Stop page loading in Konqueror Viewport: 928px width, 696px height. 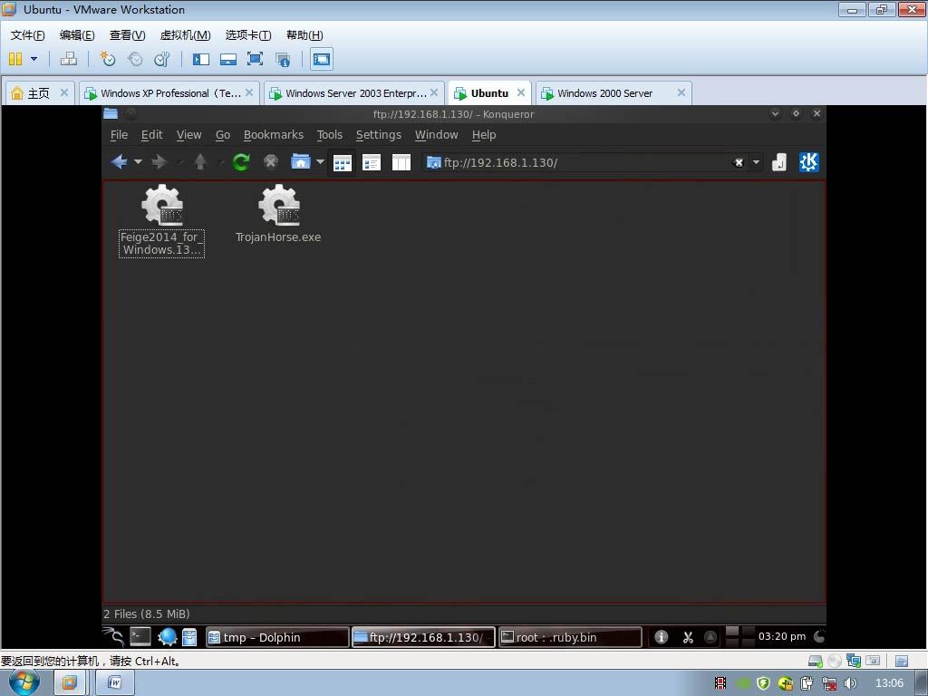[x=270, y=161]
